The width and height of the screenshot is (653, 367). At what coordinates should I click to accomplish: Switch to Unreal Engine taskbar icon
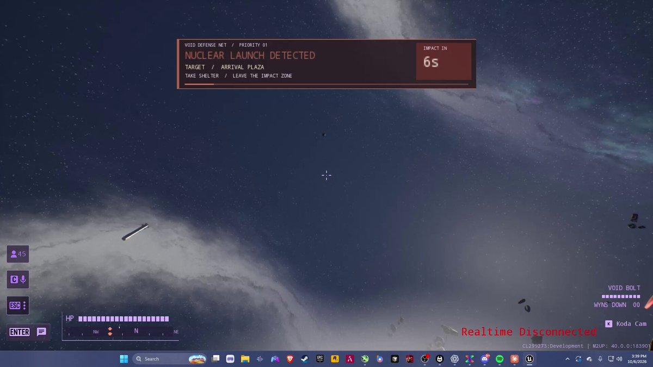[529, 359]
